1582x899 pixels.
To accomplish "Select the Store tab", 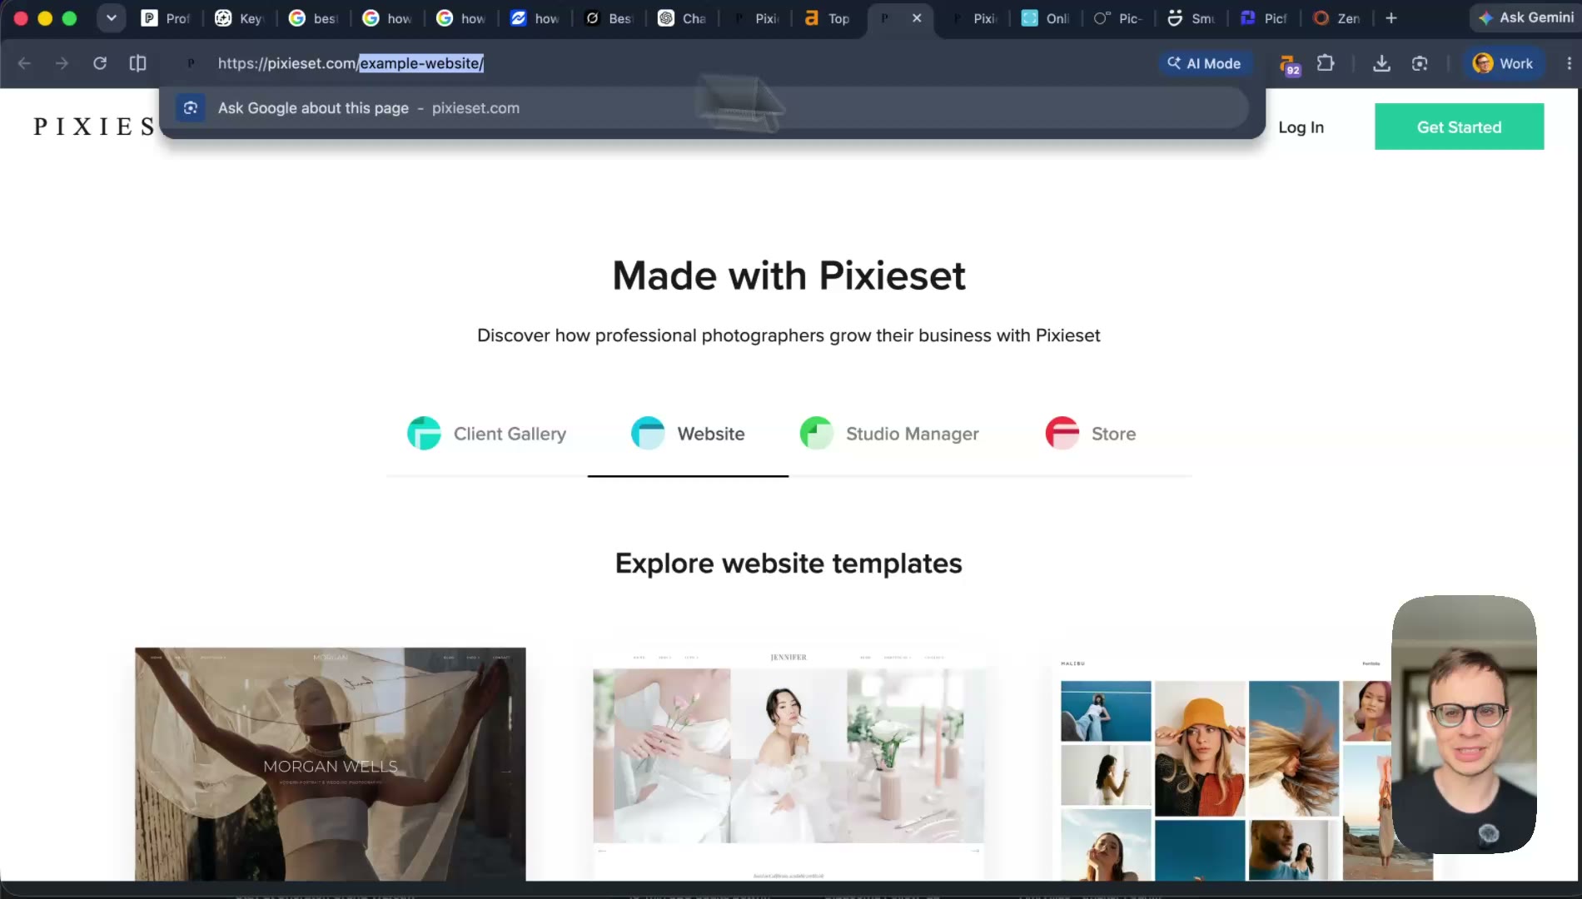I will point(1091,434).
